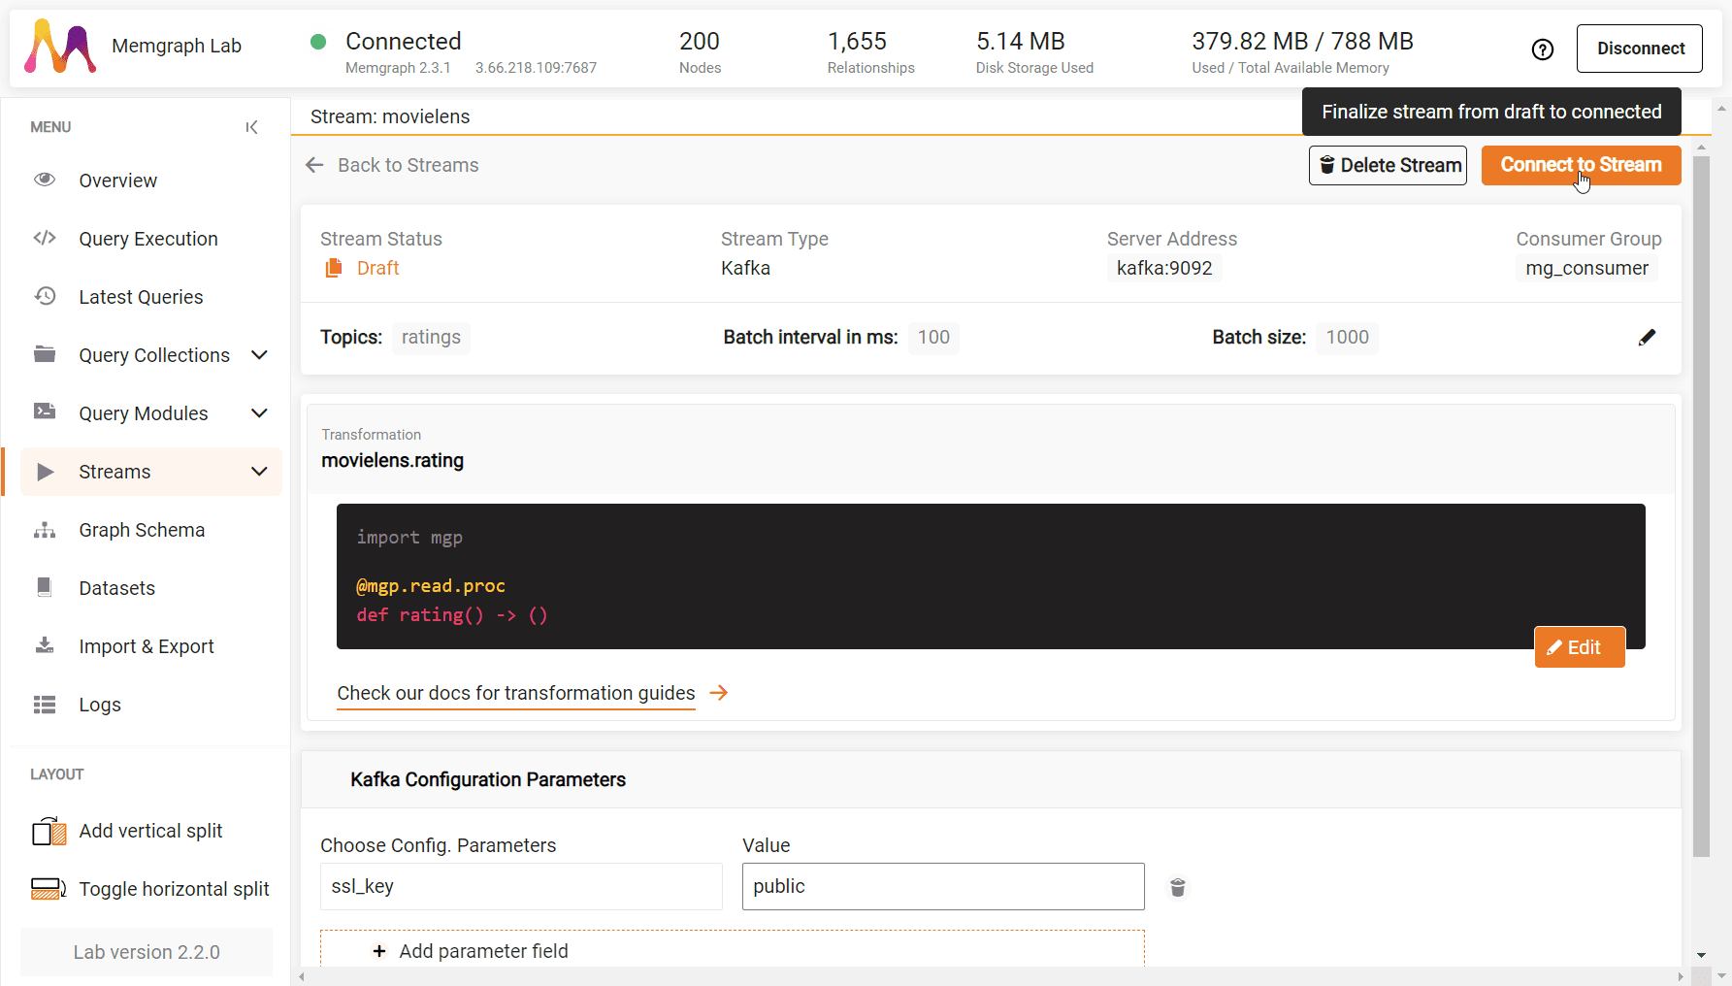Open transformation guides docs link
The image size is (1732, 986).
point(516,693)
